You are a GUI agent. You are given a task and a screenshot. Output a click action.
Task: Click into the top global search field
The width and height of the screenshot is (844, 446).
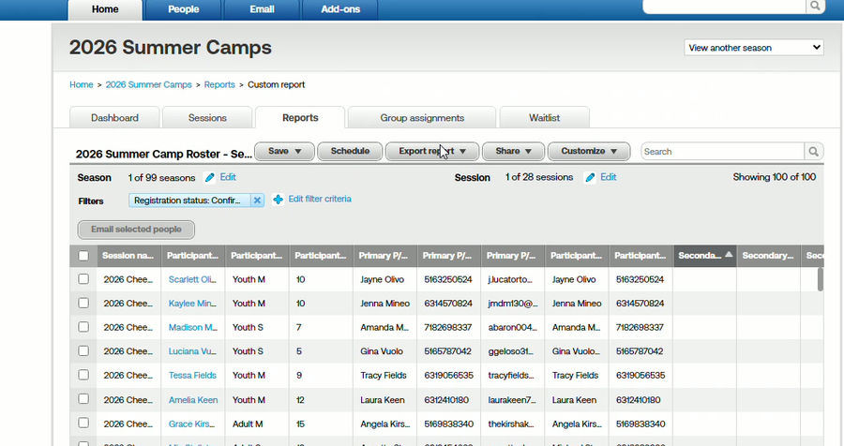pyautogui.click(x=724, y=6)
